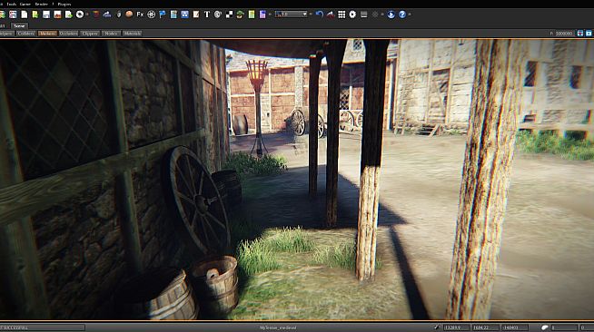This screenshot has width=594, height=332.
Task: Click the blank new document icon
Action: (x=24, y=15)
